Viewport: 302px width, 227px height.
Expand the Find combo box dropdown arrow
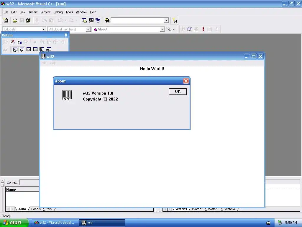click(166, 20)
